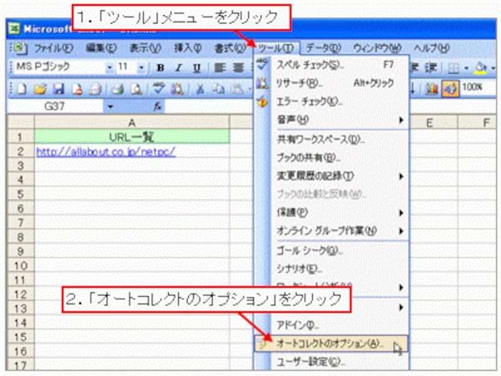Viewport: 501px width, 376px height.
Task: Open the ファイル(F) menu
Action: [53, 48]
